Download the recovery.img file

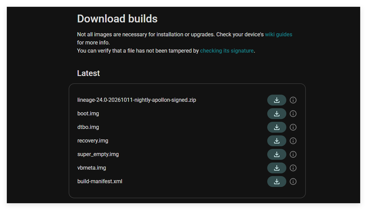coord(277,141)
